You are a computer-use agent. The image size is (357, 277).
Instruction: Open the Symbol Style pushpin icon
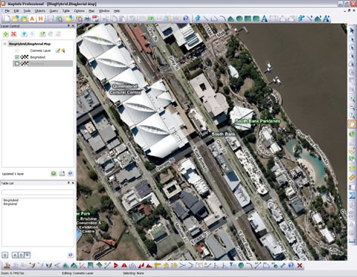click(x=301, y=19)
